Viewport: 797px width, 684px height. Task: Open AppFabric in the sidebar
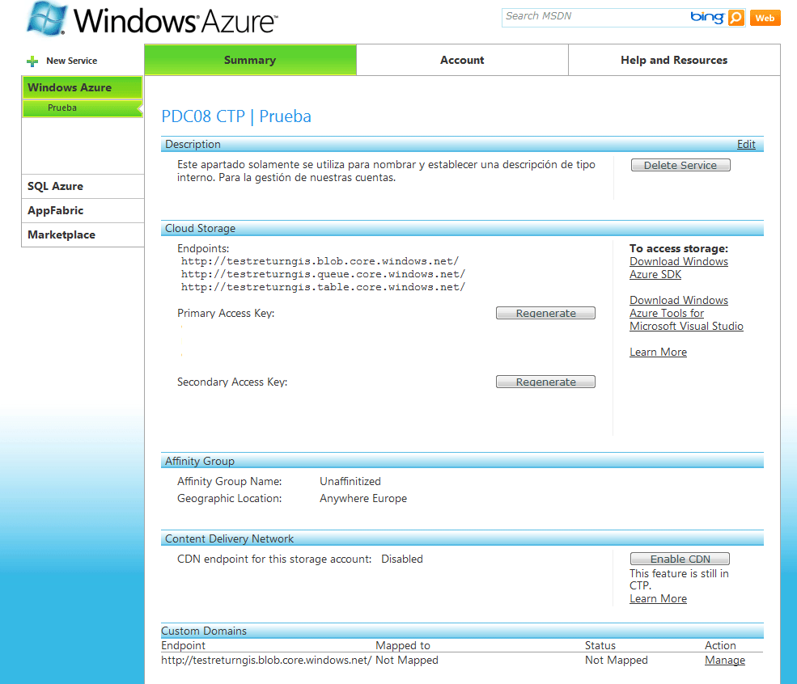point(83,211)
